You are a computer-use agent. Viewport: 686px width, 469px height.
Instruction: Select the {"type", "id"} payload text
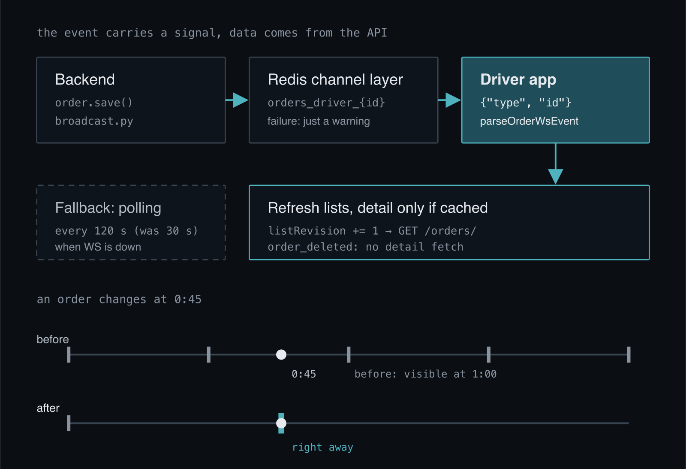coord(526,103)
